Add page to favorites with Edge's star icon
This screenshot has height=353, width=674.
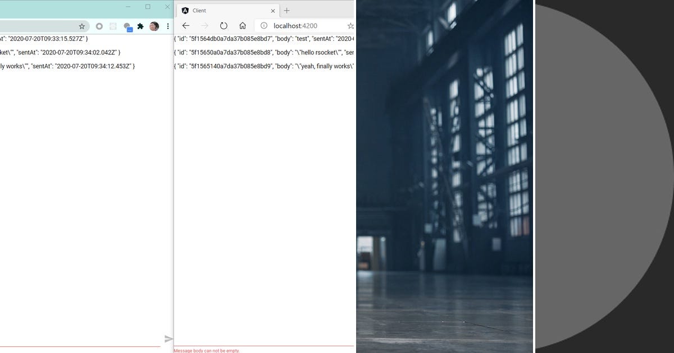pos(350,25)
